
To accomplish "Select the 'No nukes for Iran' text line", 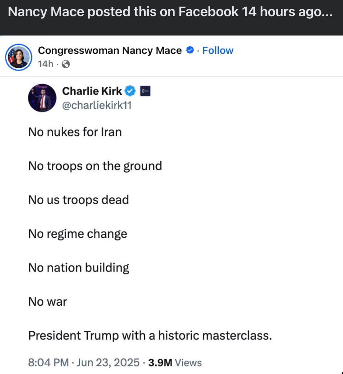I will (75, 132).
